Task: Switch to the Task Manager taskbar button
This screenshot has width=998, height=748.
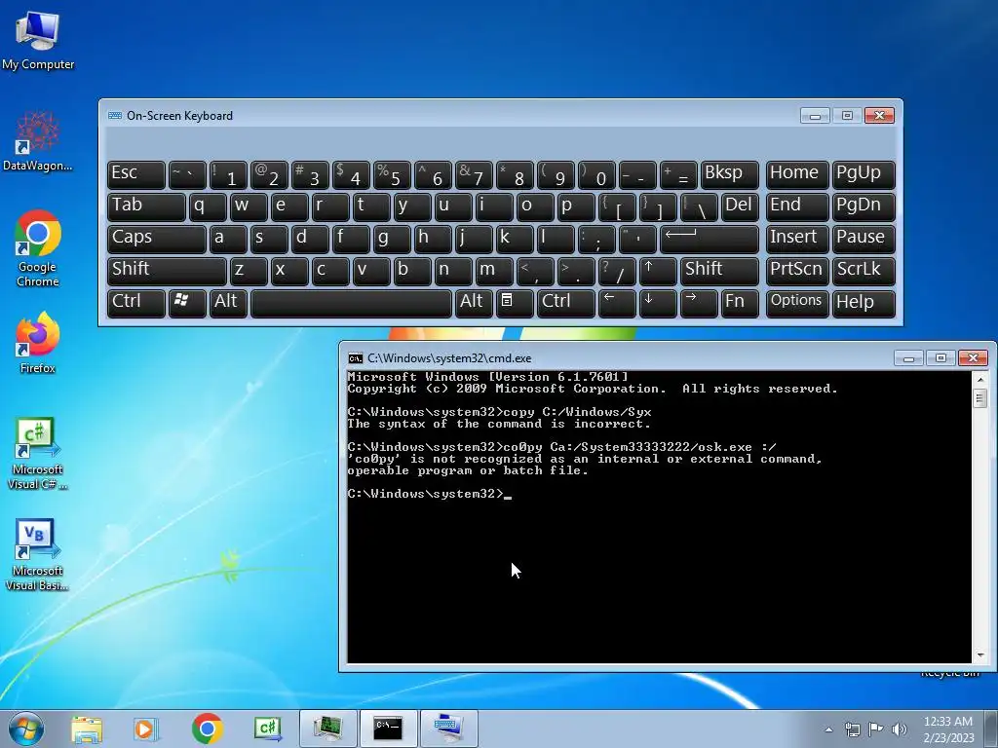Action: pyautogui.click(x=327, y=729)
